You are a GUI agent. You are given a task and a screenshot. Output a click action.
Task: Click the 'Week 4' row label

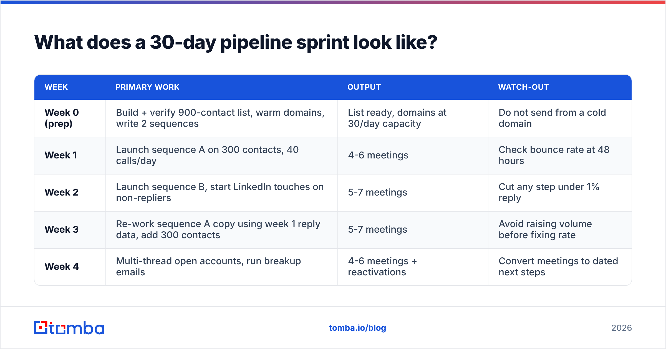pos(62,266)
